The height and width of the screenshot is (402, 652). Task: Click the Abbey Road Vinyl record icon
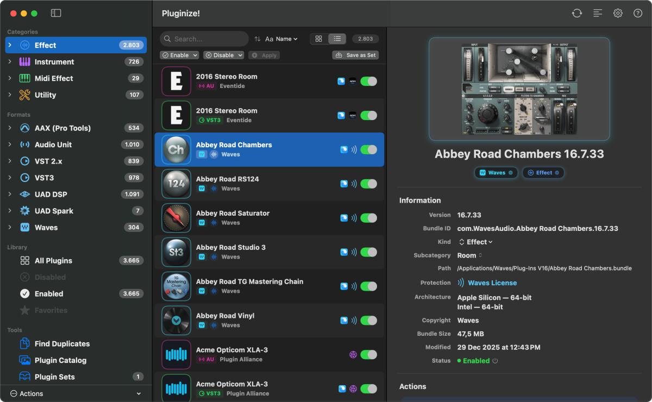pos(176,321)
